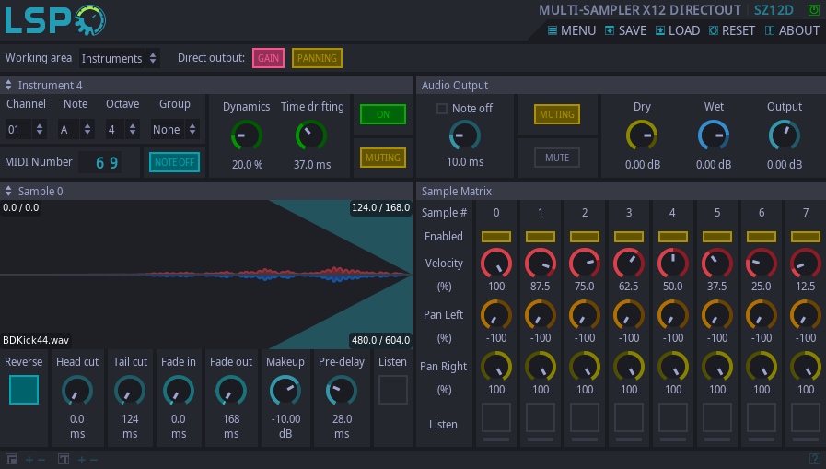Screen dimensions: 826x469
Task: Click the Sample Matrix Listen button for sample 7
Action: click(x=806, y=417)
